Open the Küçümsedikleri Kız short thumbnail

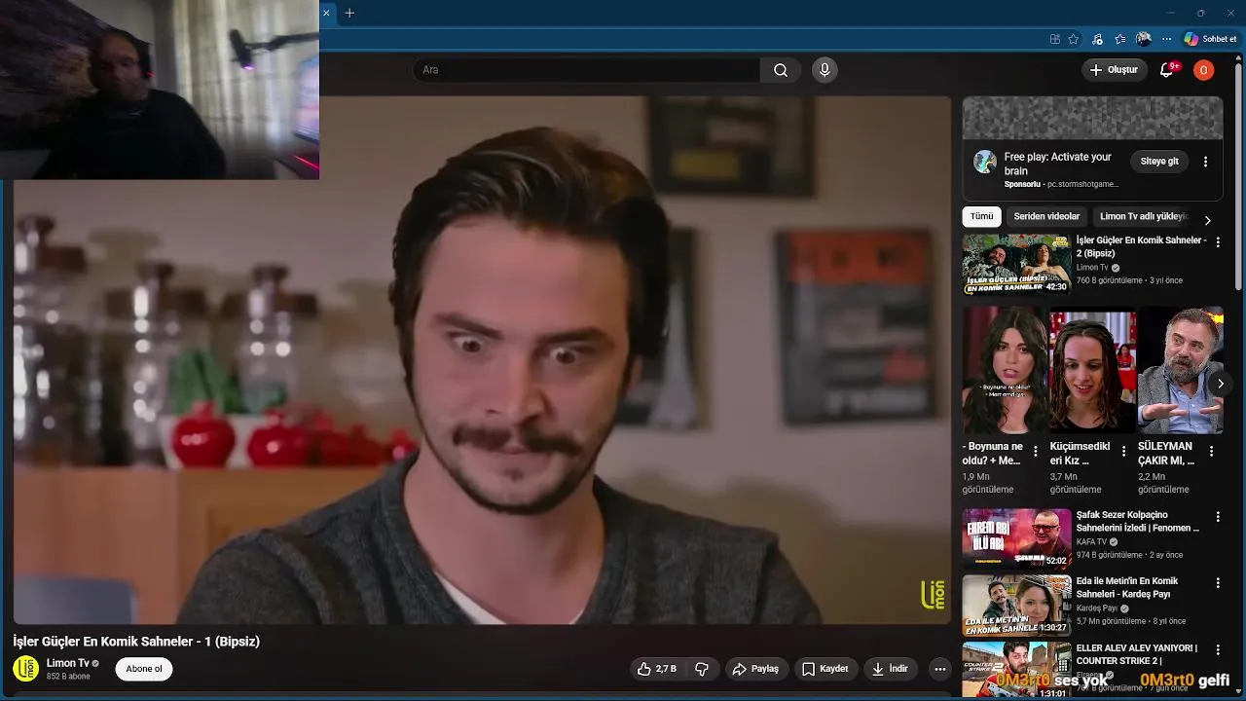(1092, 370)
